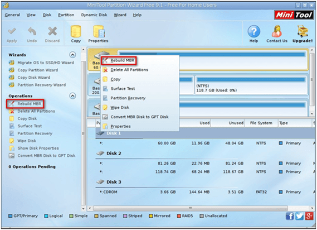The image size is (317, 230).
Task: Open the Google Plus social icon
Action: 309,216
